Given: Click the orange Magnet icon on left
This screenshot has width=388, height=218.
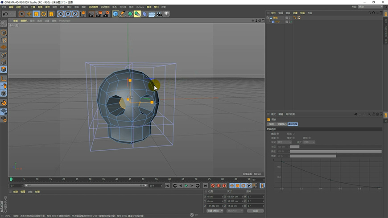Looking at the screenshot, I should point(4,103).
